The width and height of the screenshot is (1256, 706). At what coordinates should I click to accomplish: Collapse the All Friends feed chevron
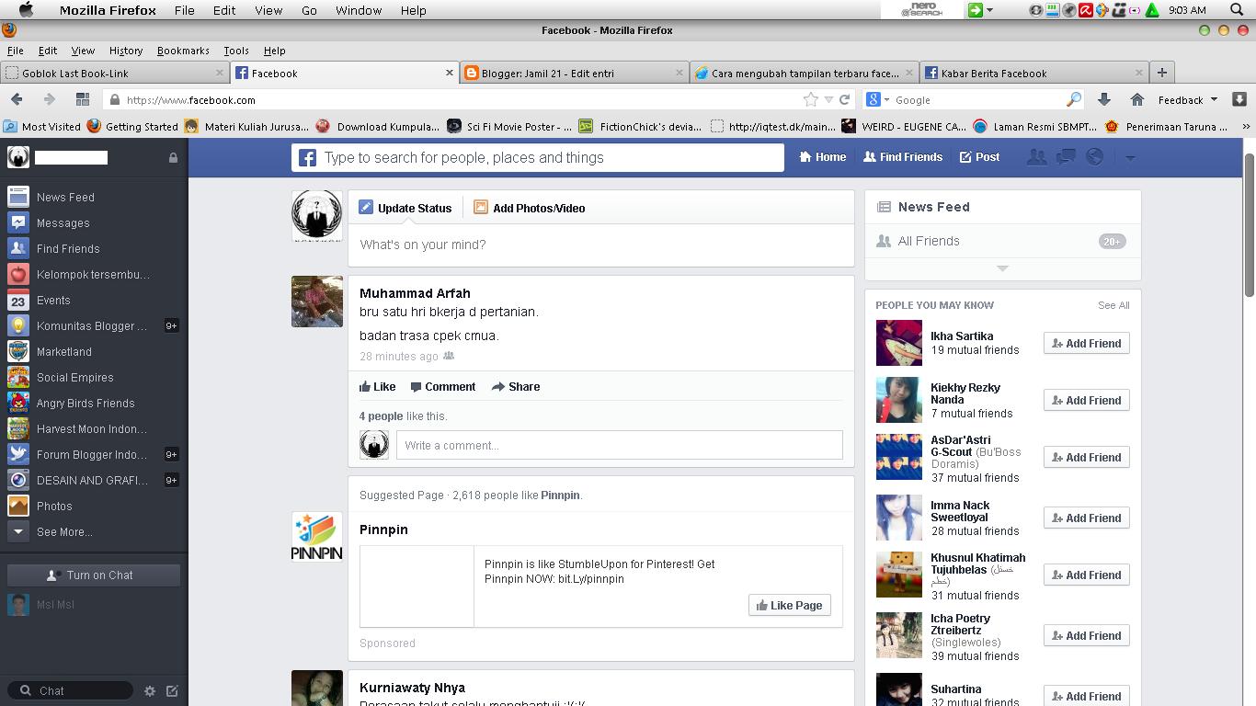coord(1002,268)
